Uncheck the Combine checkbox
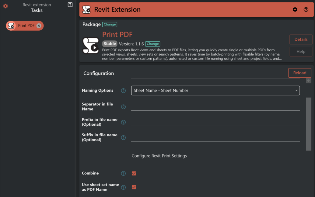Viewport: 315px width, 197px height. coord(134,173)
